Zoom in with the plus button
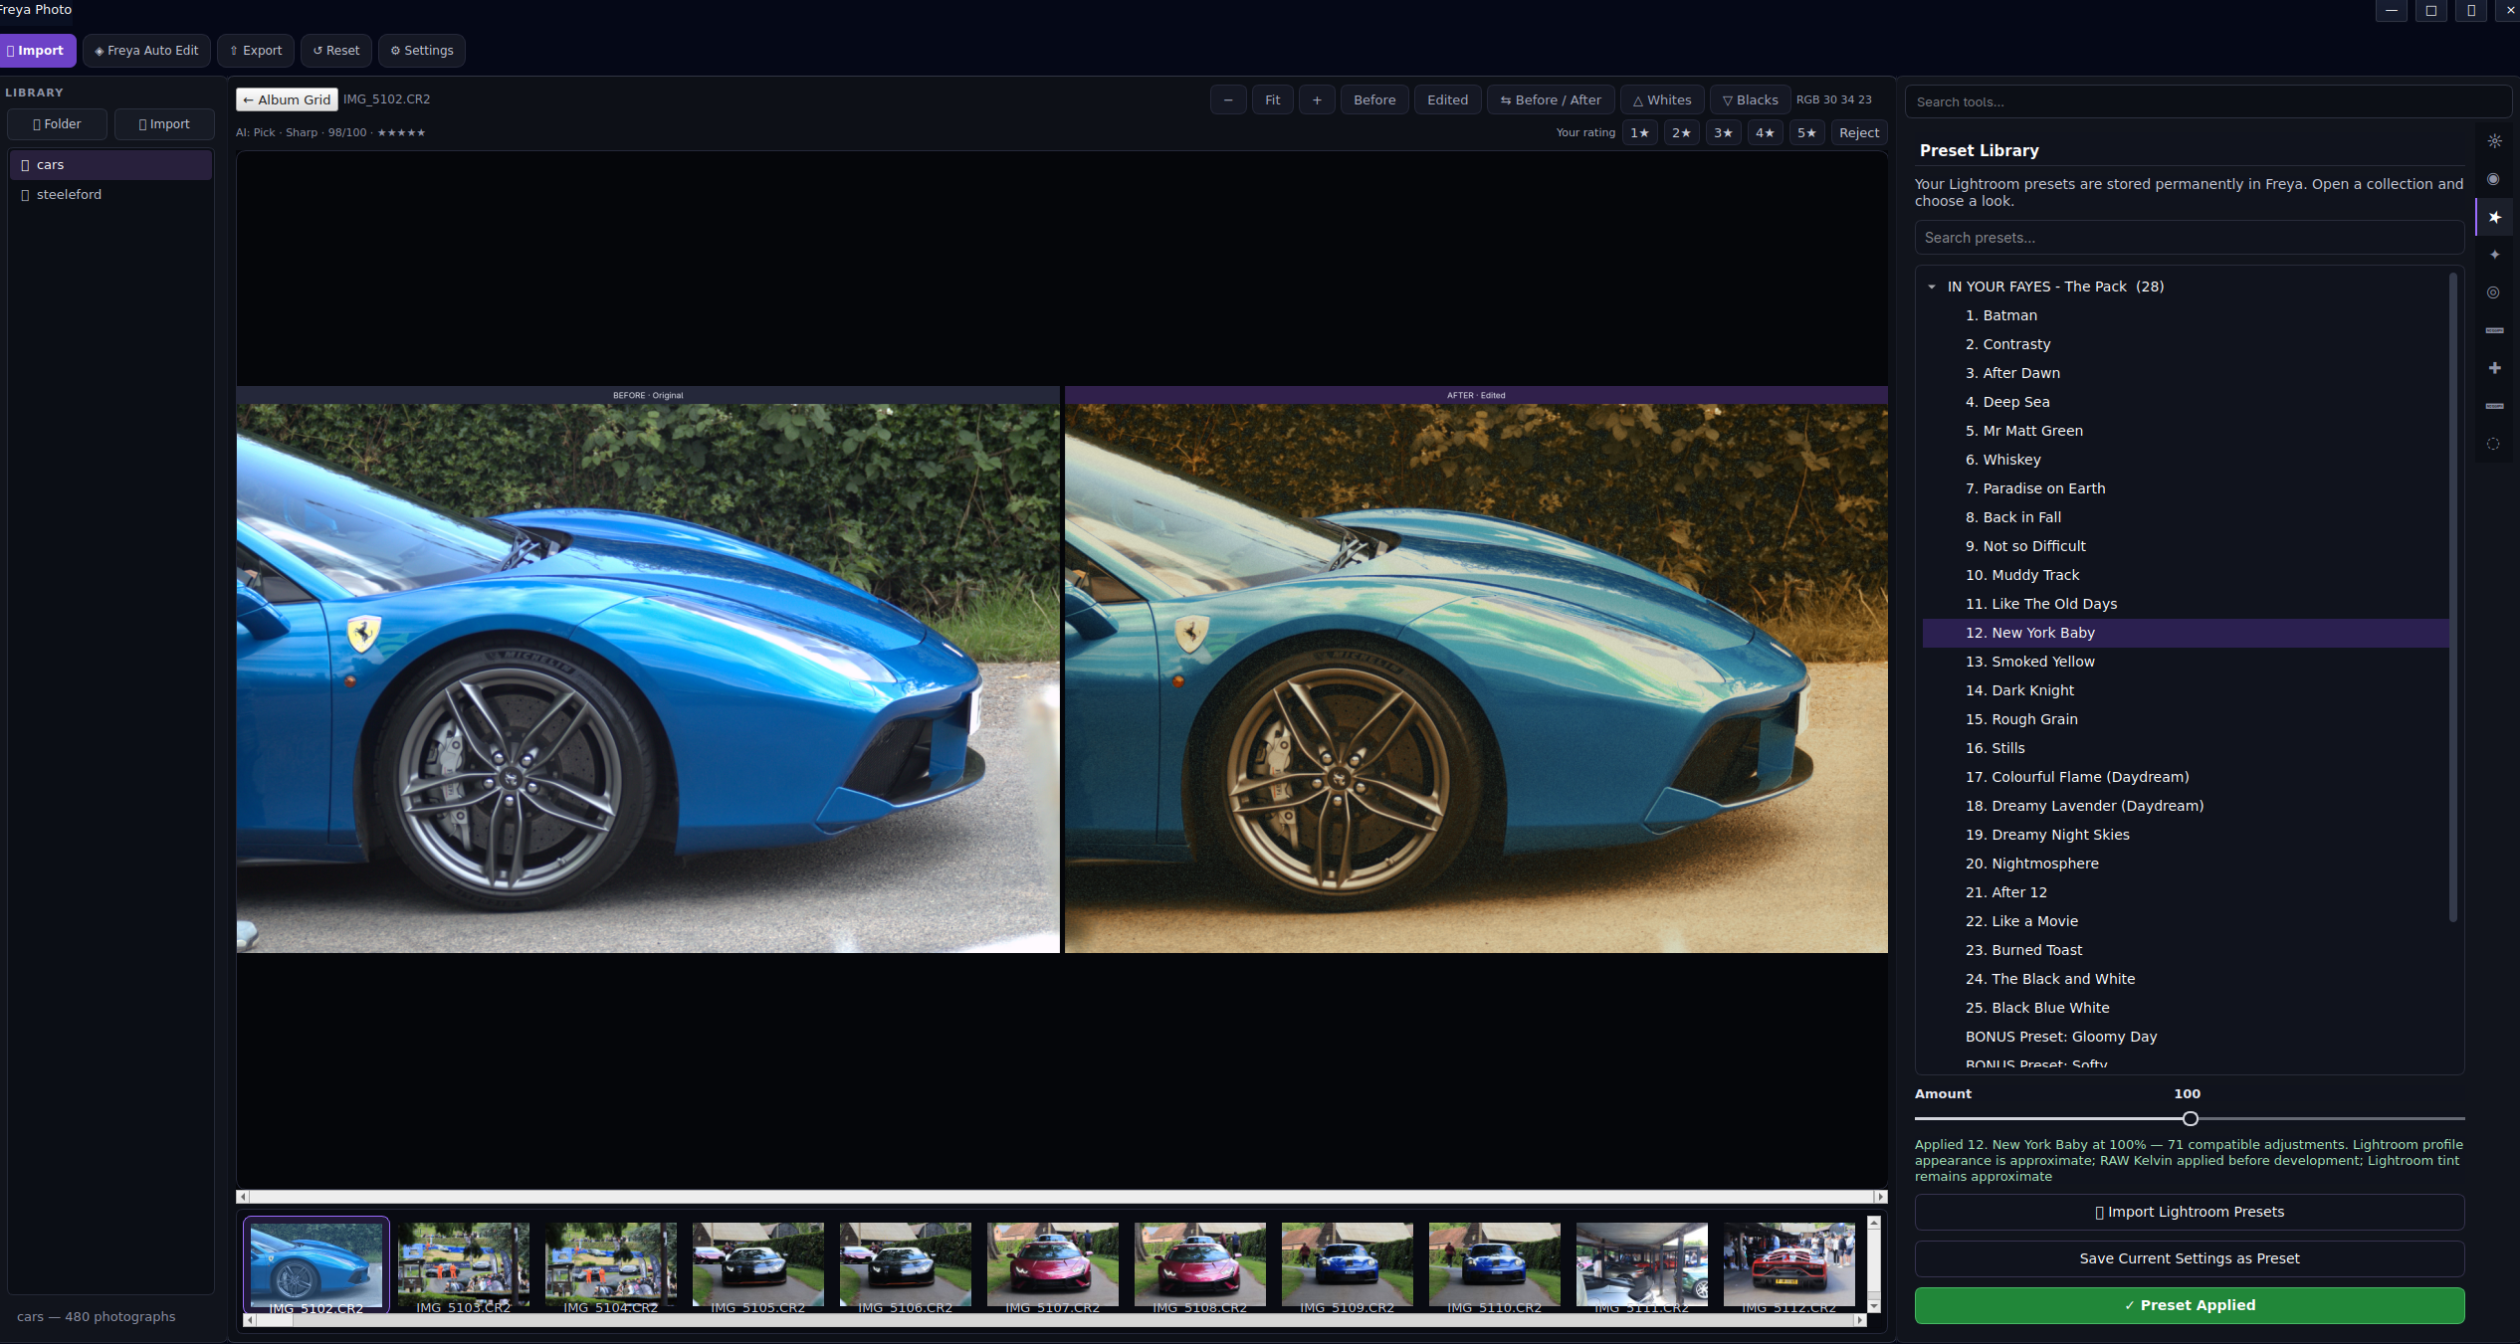Viewport: 2520px width, 1344px height. click(1317, 99)
